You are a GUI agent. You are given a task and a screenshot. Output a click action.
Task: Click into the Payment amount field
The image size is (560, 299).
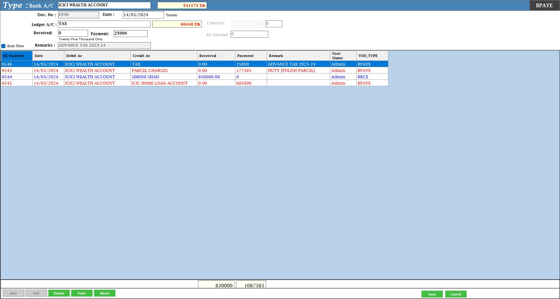[x=130, y=33]
